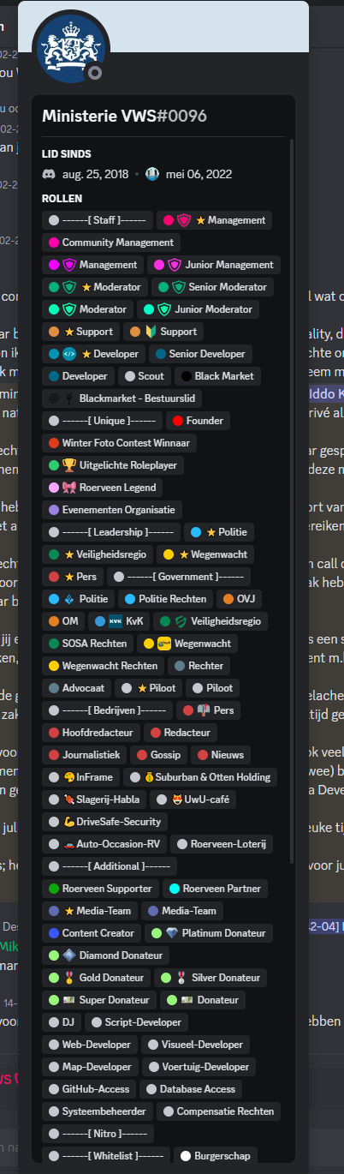Click the username Ministerie VWS#0096

click(x=125, y=117)
